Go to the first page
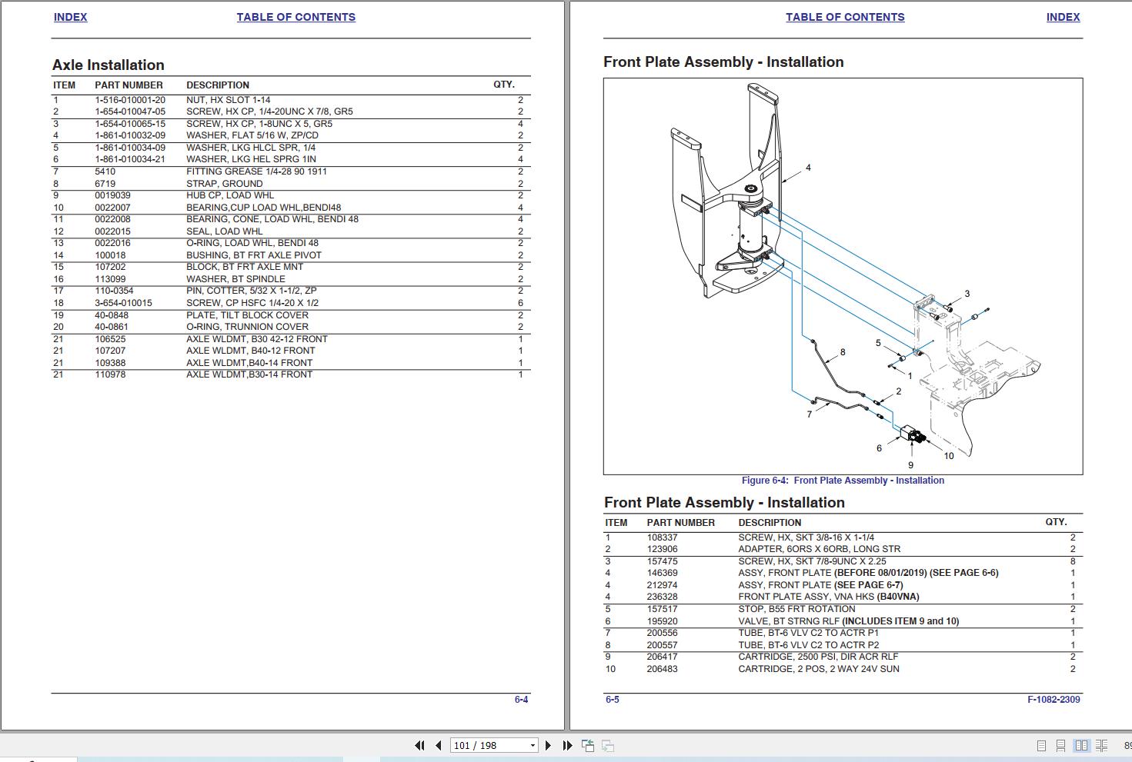The width and height of the screenshot is (1132, 762). [419, 745]
